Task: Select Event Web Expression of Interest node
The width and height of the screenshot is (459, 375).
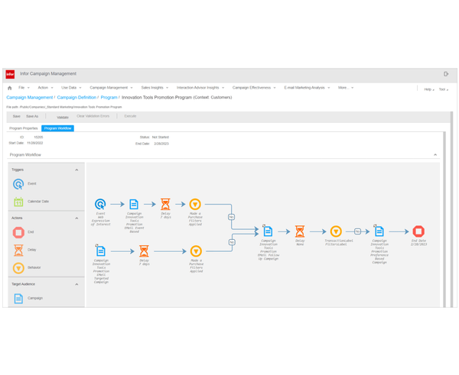Action: (x=100, y=204)
